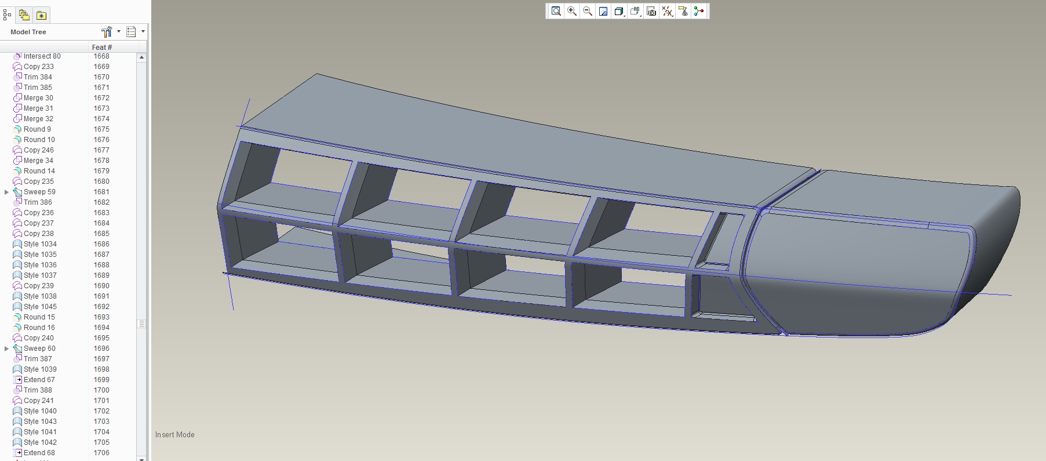Click the Copy 233 feature icon
Image resolution: width=1046 pixels, height=461 pixels.
17,67
